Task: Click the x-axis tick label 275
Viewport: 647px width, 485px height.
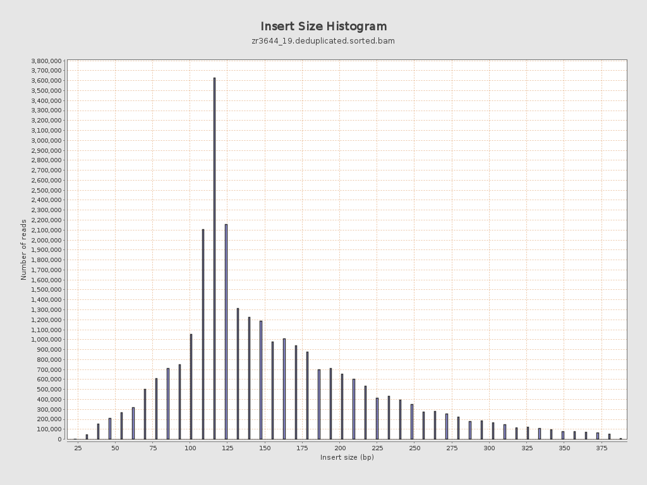Action: click(452, 448)
